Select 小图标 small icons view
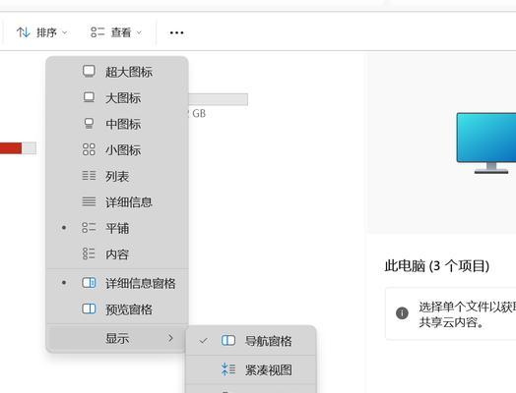Image resolution: width=516 pixels, height=393 pixels. [x=117, y=149]
